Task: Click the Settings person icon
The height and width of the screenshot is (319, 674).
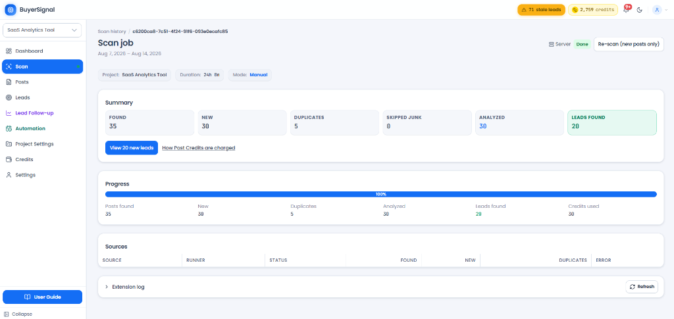Action: (x=9, y=175)
